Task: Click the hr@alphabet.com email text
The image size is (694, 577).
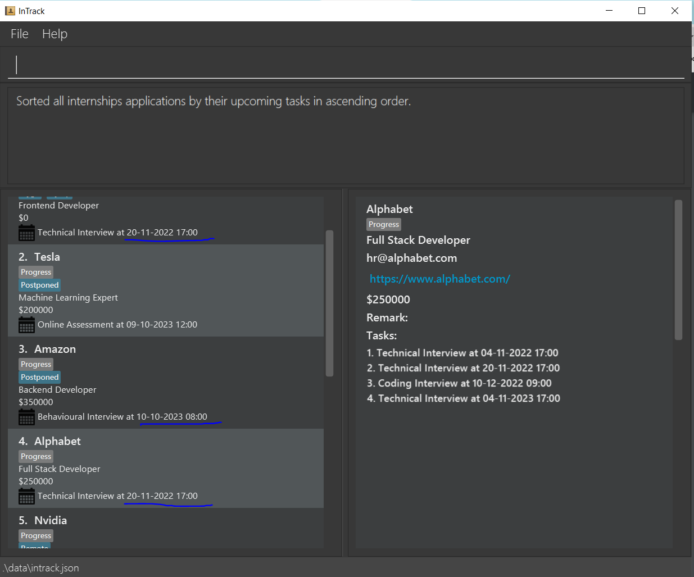Action: click(412, 258)
